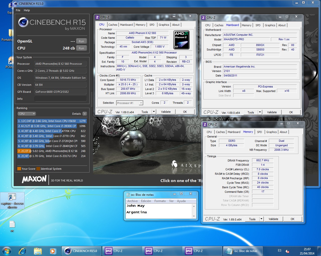Click the AMD Phenom II processor logo
Image resolution: width=321 pixels, height=256 pixels.
click(x=181, y=40)
